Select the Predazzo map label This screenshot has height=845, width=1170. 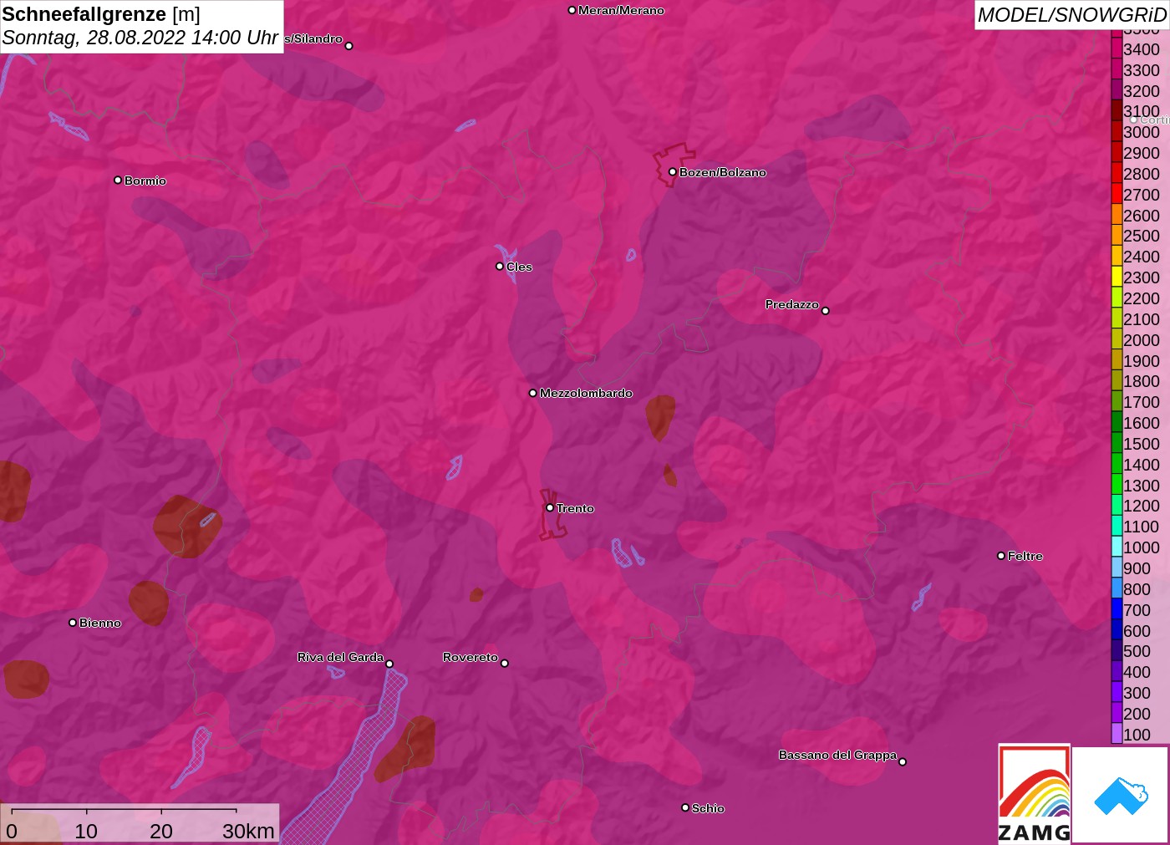pos(792,304)
